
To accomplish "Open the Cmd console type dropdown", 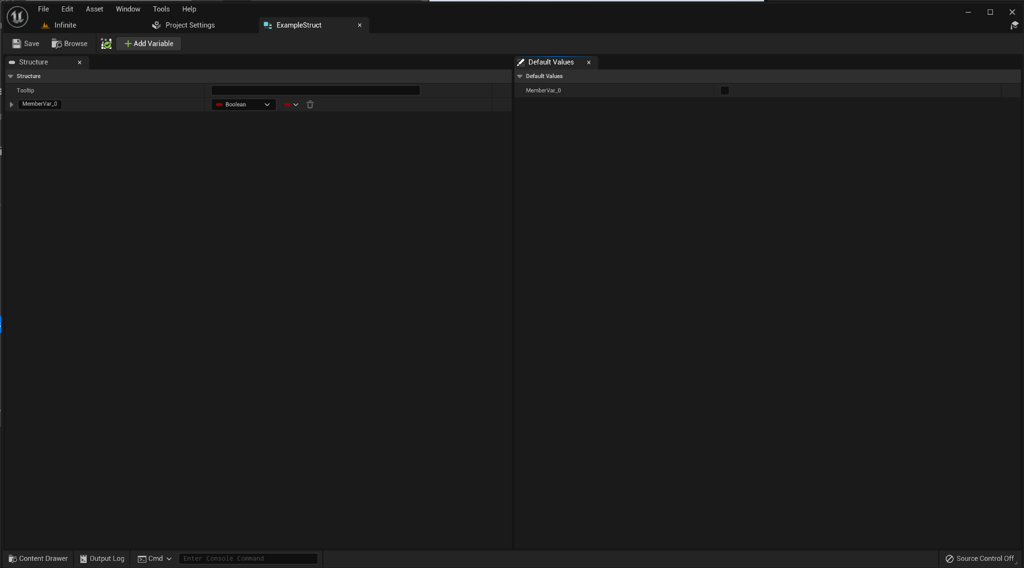I will (x=155, y=558).
